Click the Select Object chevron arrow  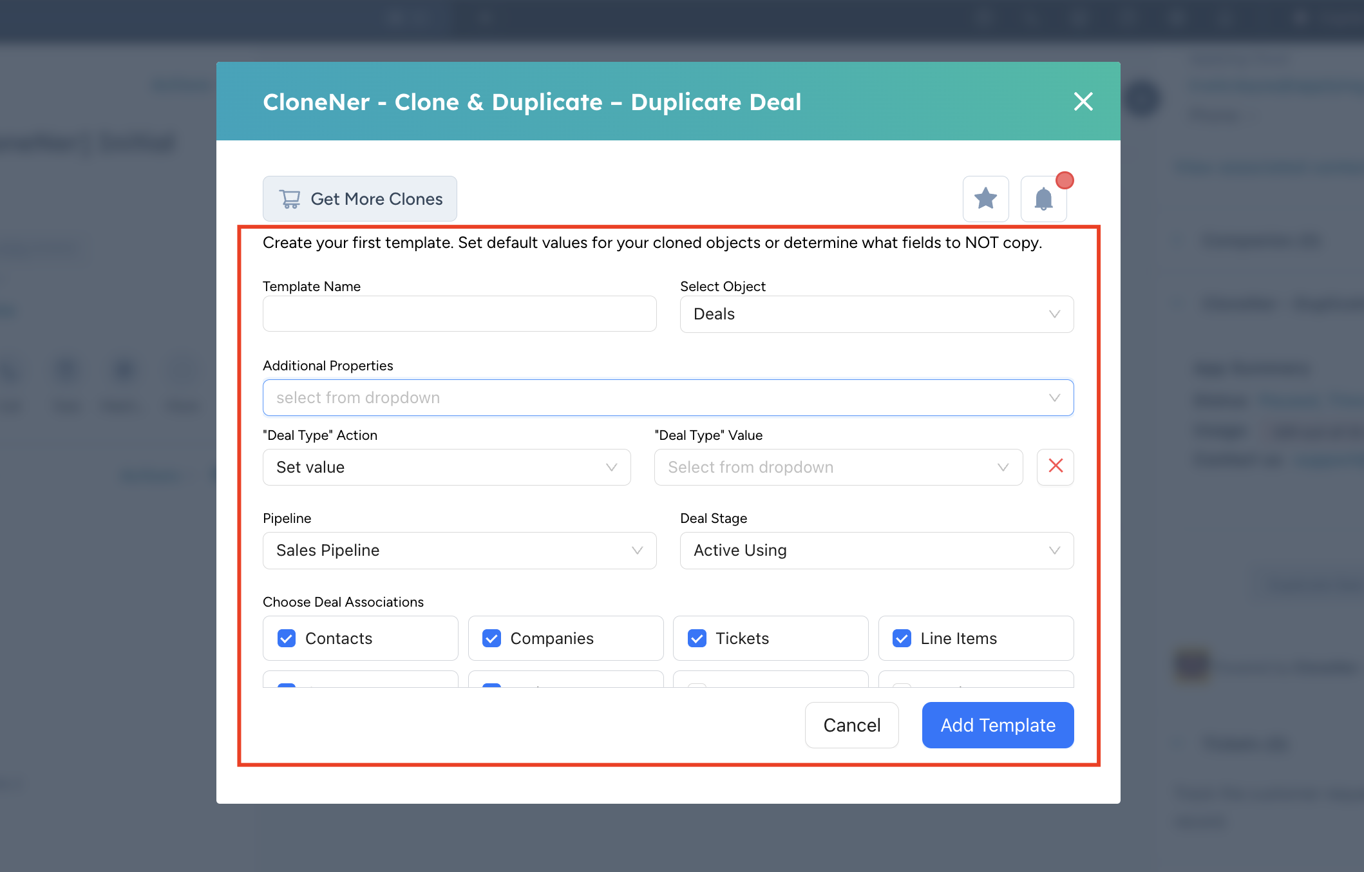tap(1054, 314)
